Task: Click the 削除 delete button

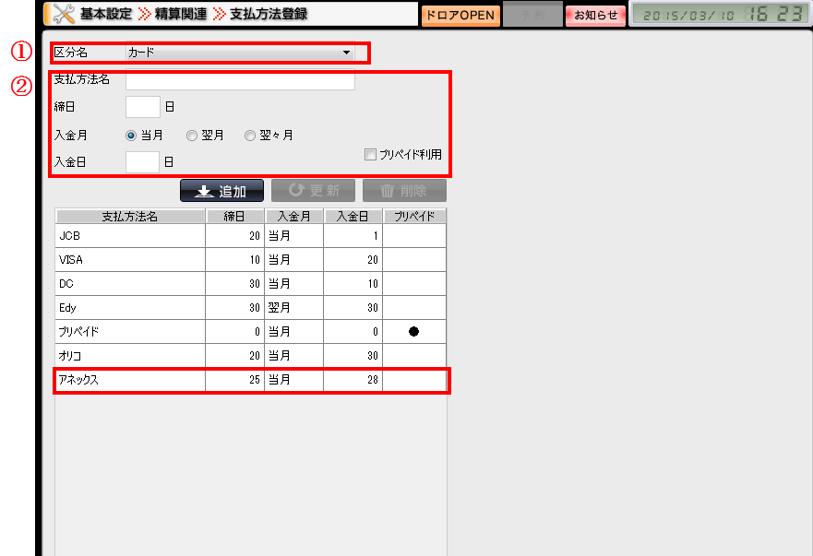Action: click(x=404, y=191)
